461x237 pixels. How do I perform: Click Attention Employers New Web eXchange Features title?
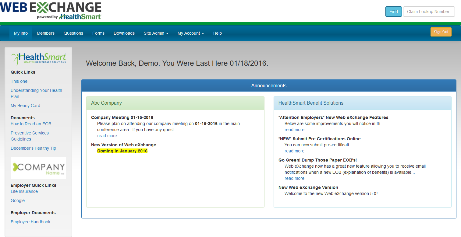tap(333, 117)
